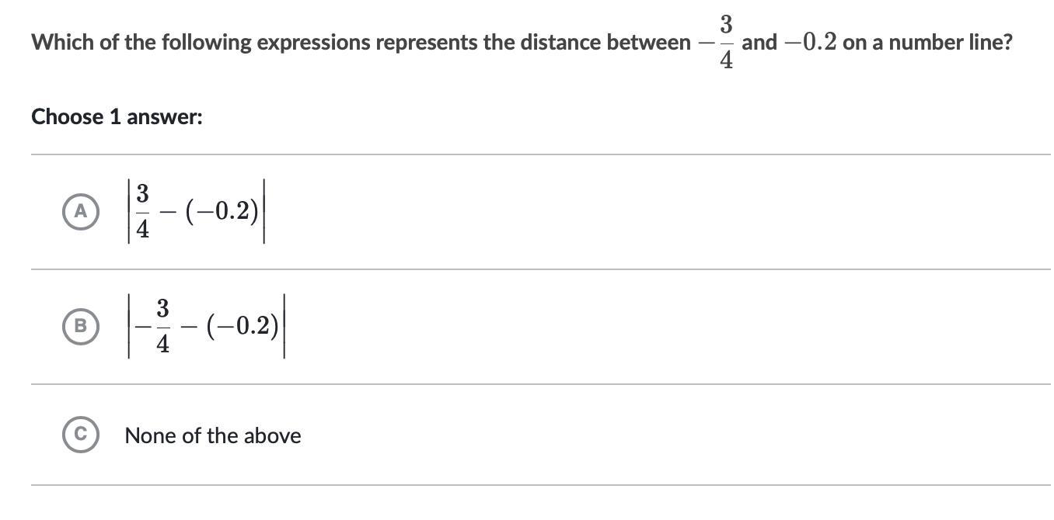Select answer choice C radio button

(x=81, y=435)
